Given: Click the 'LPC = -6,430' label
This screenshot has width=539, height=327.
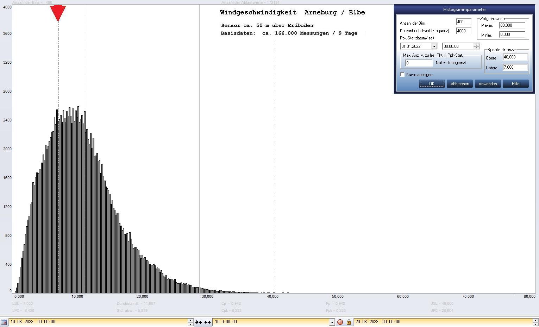Looking at the screenshot, I should (23, 310).
